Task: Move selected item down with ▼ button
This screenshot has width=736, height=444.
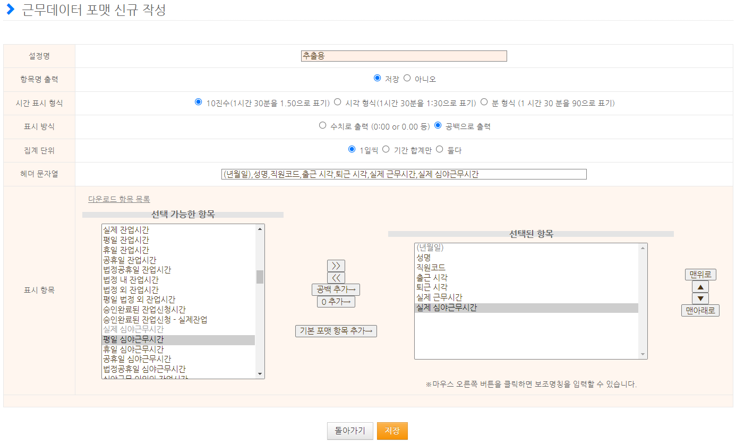Action: click(700, 298)
